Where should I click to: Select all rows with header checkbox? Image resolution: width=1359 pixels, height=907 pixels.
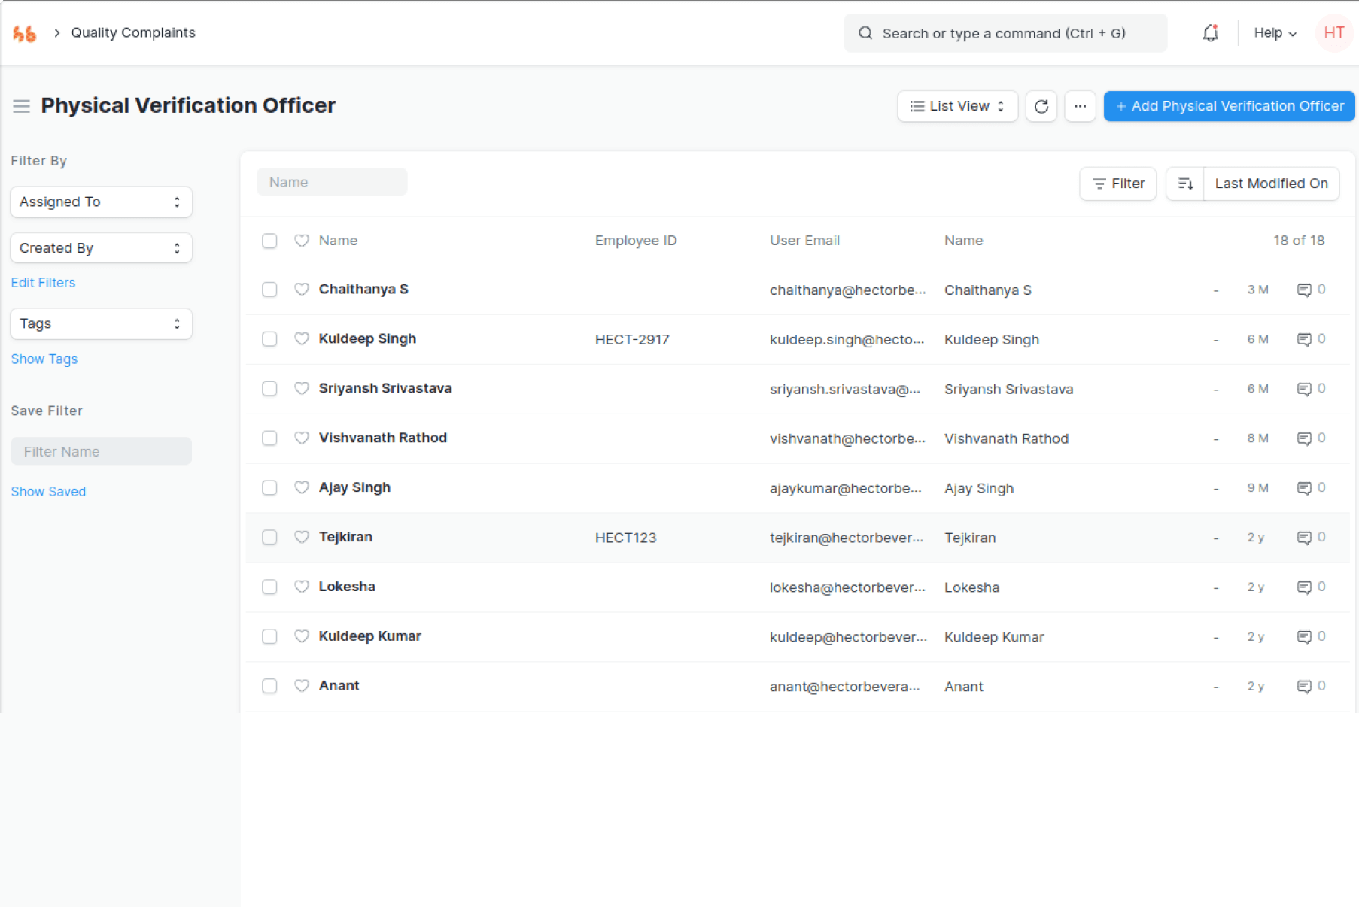(269, 241)
